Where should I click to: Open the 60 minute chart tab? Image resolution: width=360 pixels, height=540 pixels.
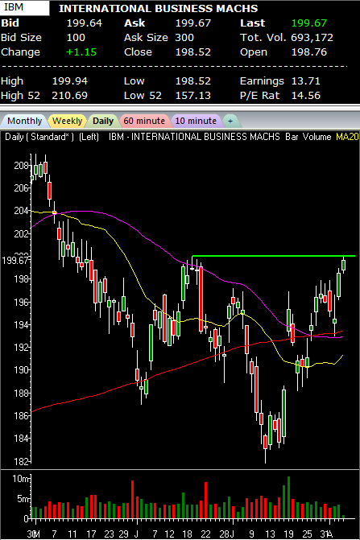click(144, 121)
